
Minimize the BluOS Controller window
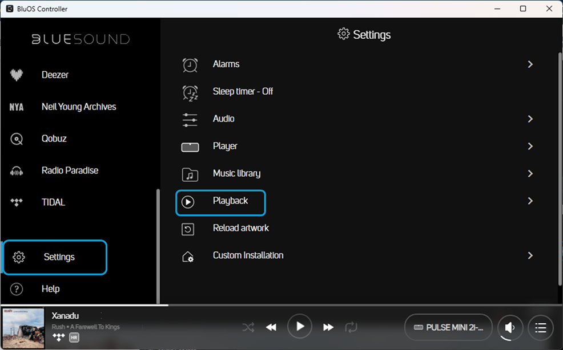497,9
